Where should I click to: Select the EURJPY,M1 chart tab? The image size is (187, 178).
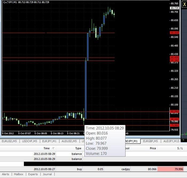[49, 141]
